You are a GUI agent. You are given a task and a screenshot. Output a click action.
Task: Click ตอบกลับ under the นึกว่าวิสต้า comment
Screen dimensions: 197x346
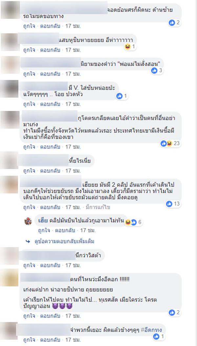[x=50, y=265]
